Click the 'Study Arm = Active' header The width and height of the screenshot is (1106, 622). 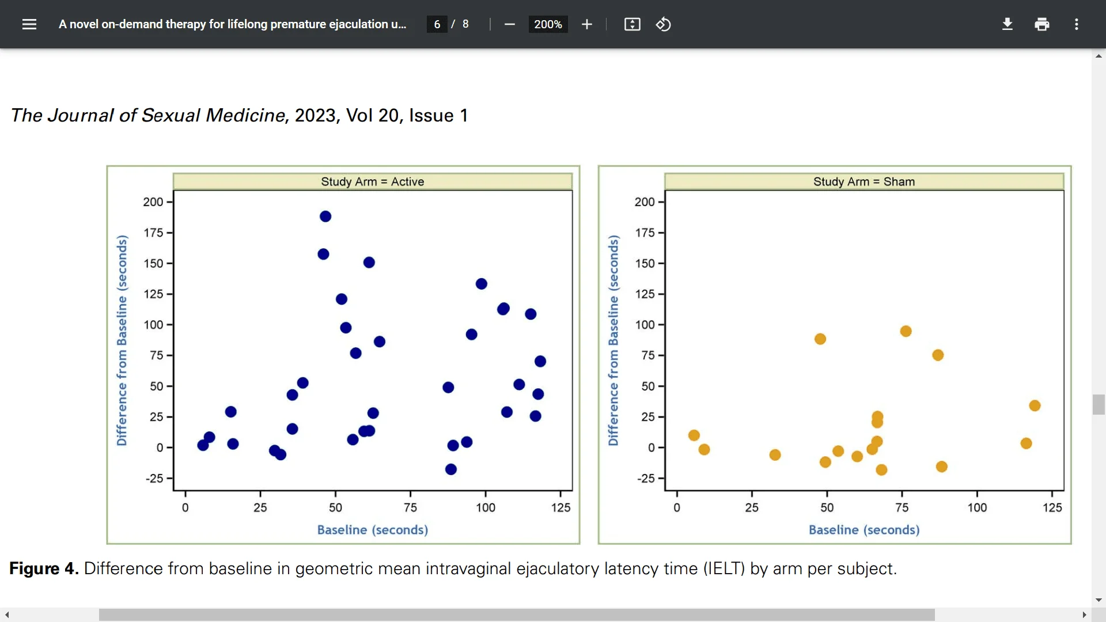click(x=373, y=181)
